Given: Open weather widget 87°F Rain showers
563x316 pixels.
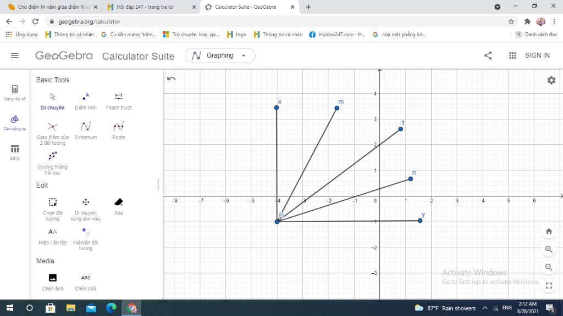Looking at the screenshot, I should coord(445,308).
